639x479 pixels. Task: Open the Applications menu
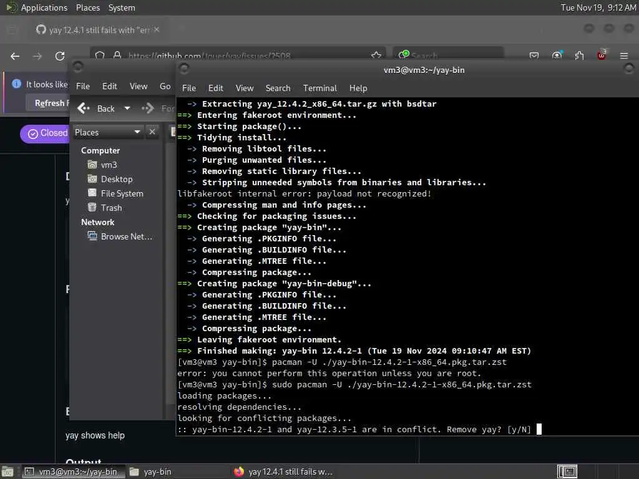[44, 7]
